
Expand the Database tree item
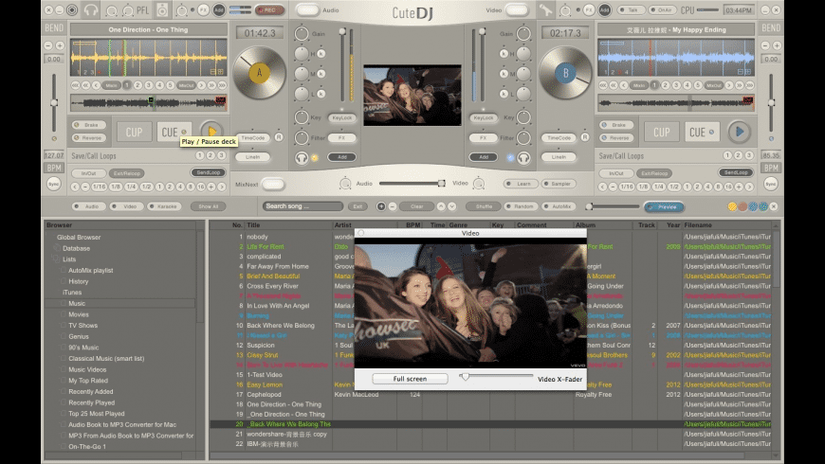click(76, 248)
